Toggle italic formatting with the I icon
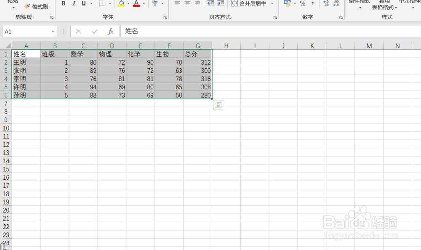The width and height of the screenshot is (421, 250). coord(74,3)
